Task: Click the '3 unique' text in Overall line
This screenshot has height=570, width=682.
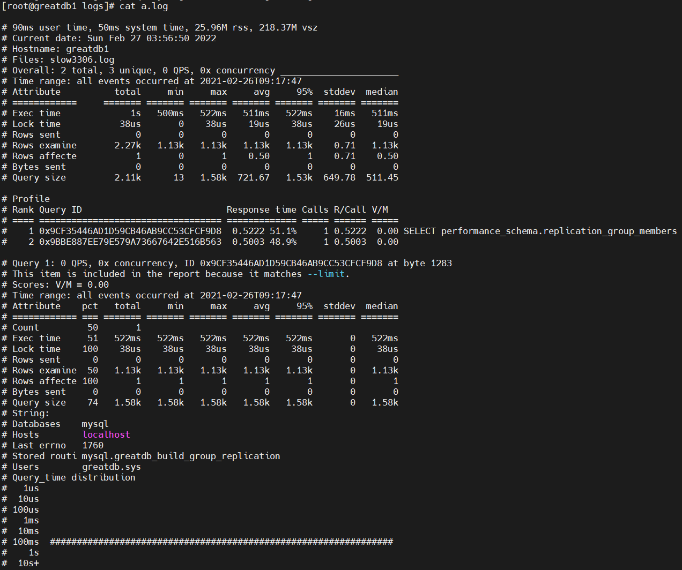Action: [130, 70]
